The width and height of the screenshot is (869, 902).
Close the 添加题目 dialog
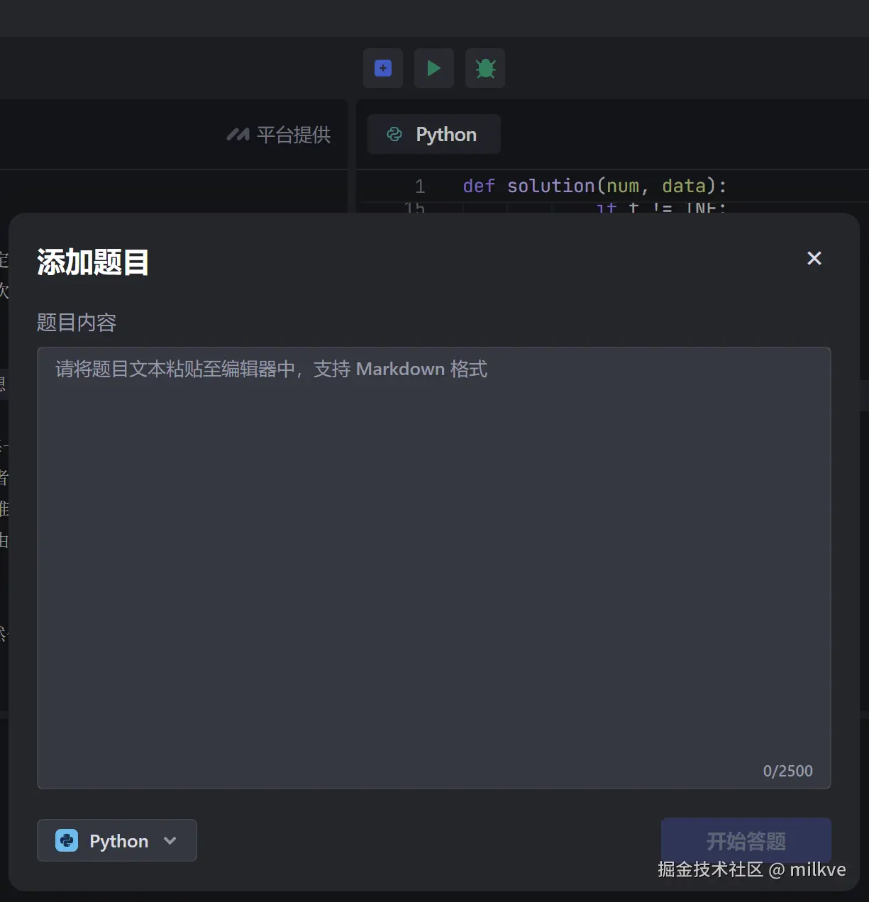pyautogui.click(x=814, y=258)
